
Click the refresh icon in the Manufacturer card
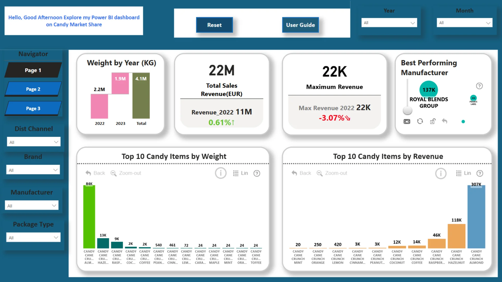pos(420,121)
